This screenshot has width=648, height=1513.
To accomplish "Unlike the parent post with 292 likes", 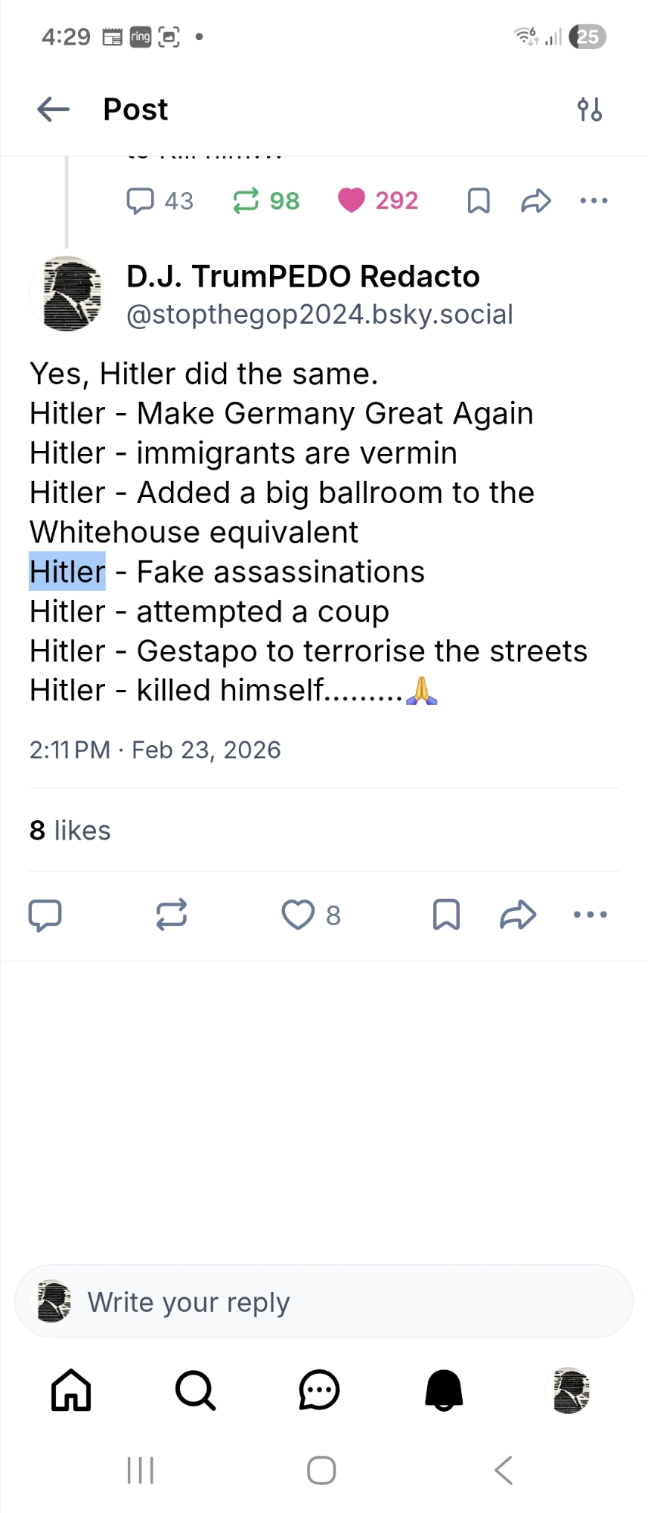I will tap(352, 200).
